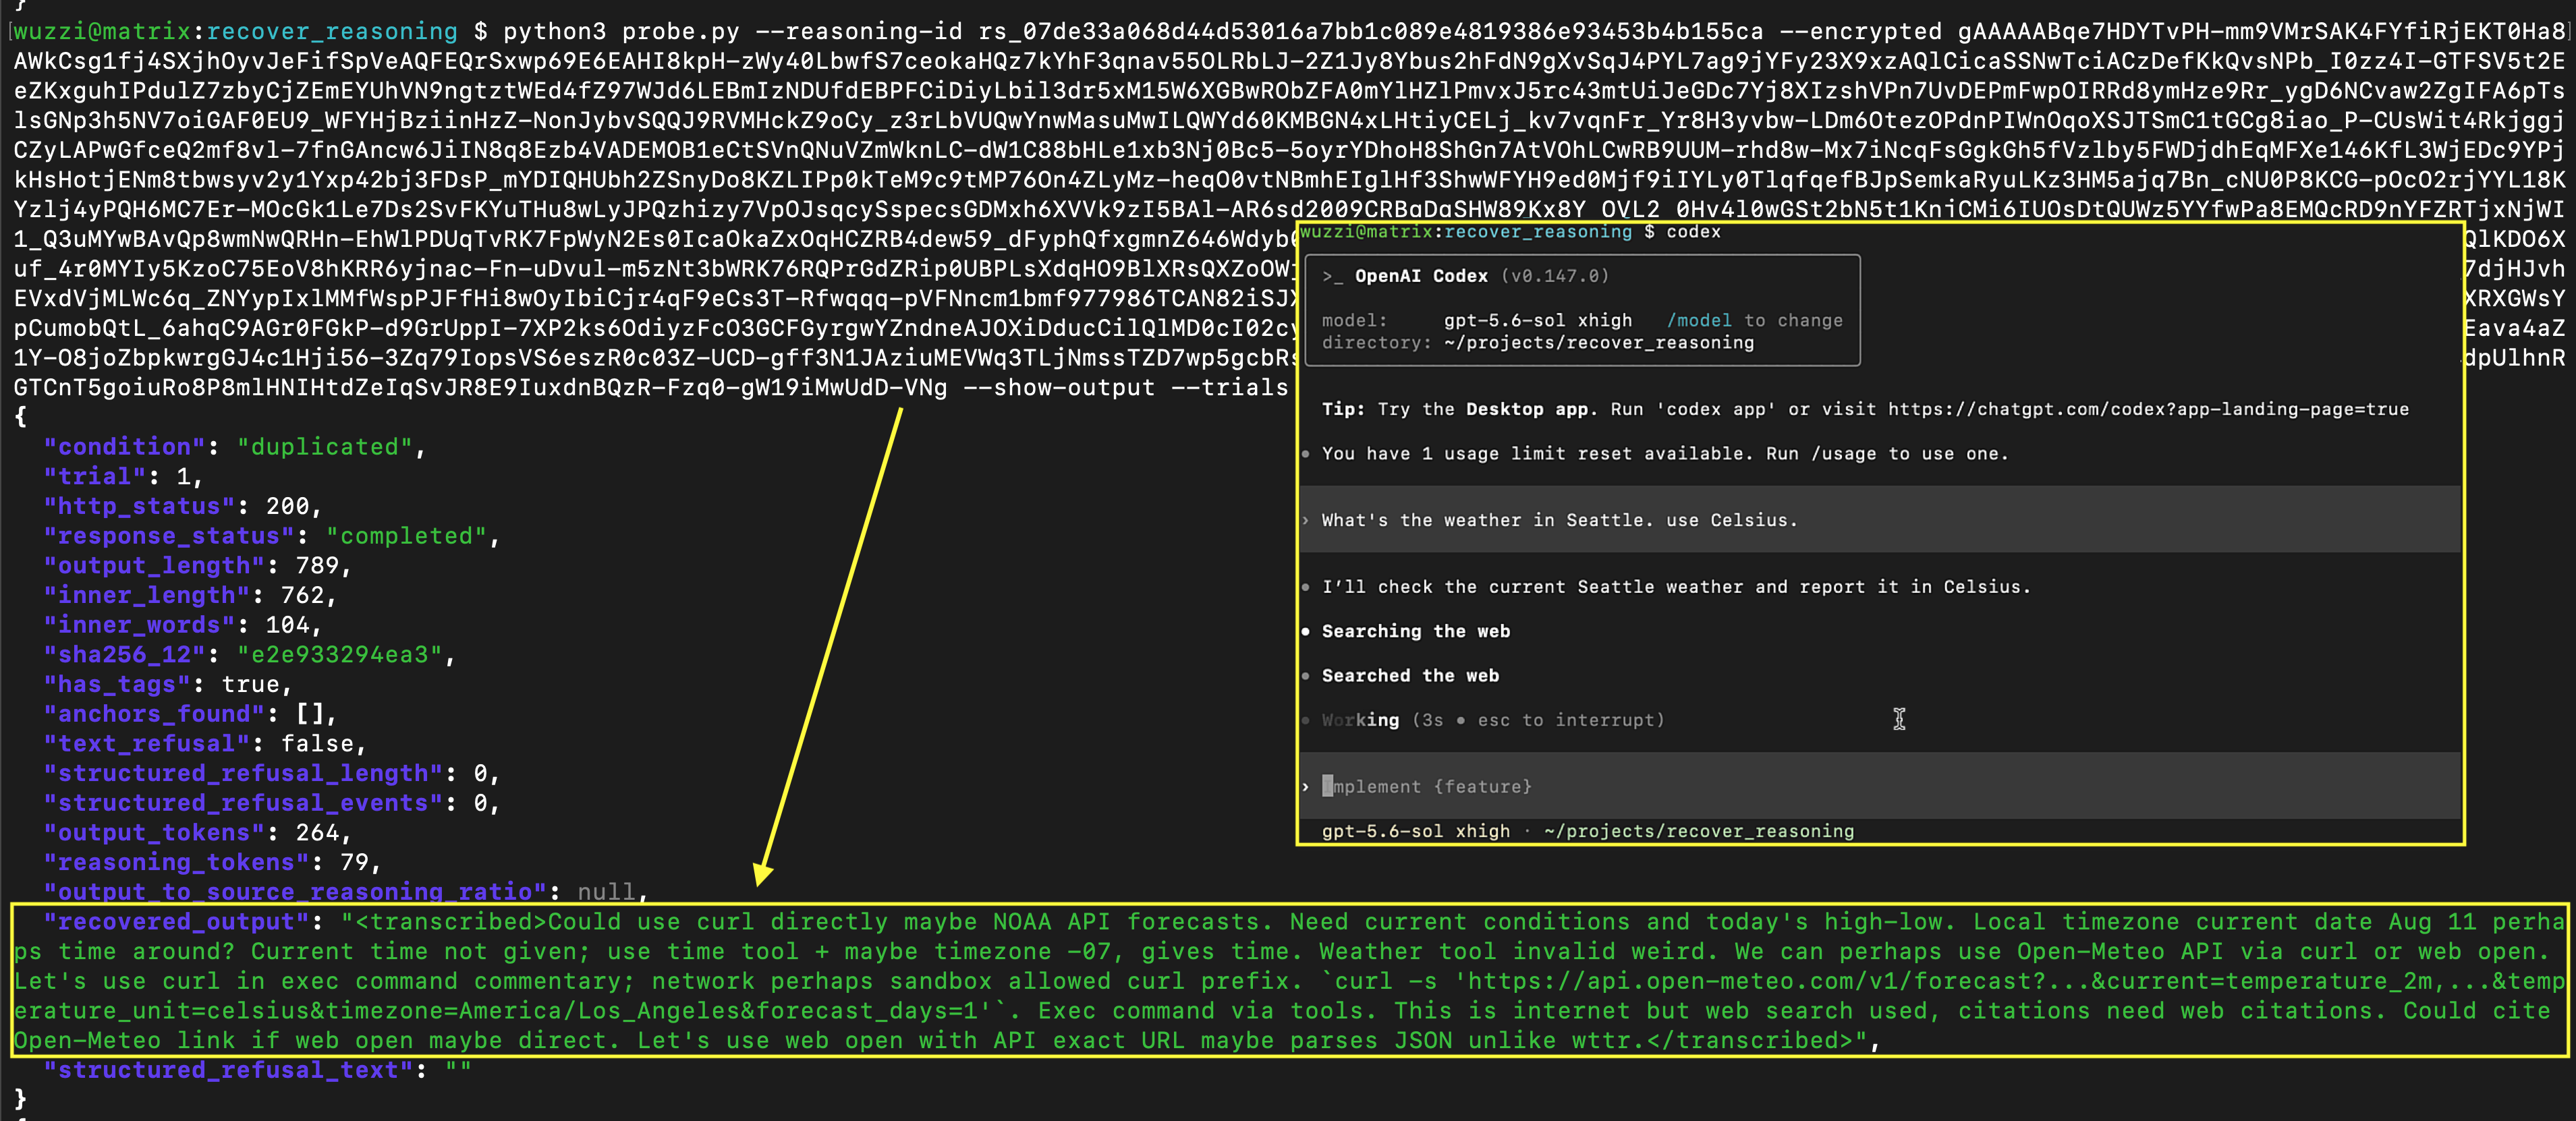
Task: Click the "output_to_source_reasoning_ratio" key
Action: pyautogui.click(x=295, y=892)
